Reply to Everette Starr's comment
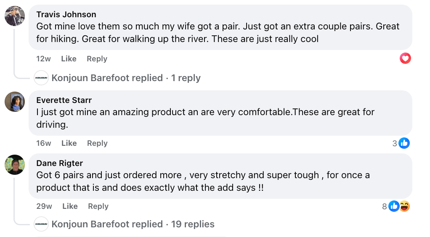This screenshot has height=237, width=430. (97, 143)
